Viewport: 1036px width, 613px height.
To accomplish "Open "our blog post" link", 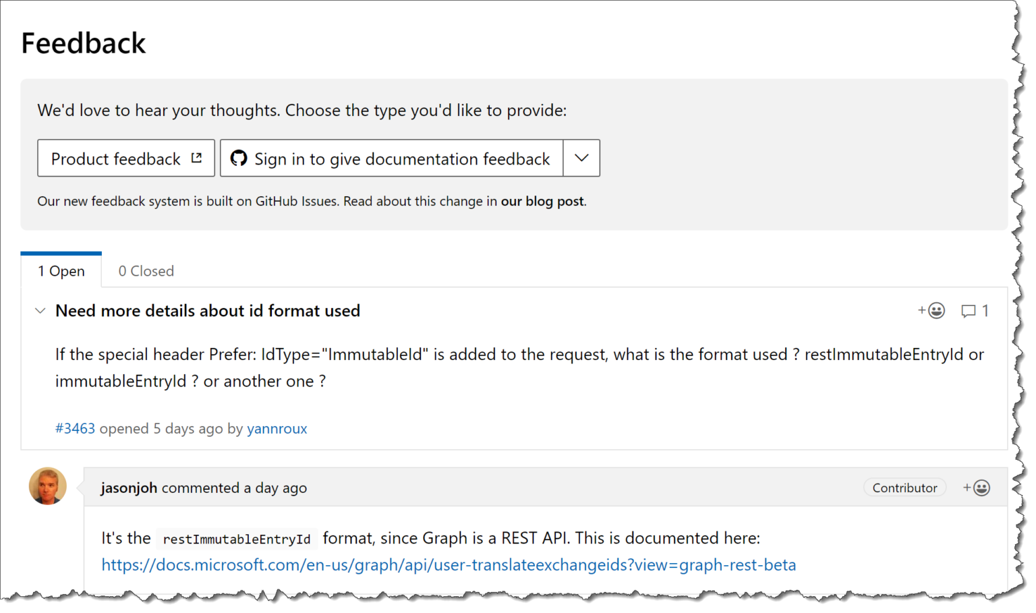I will [x=542, y=200].
